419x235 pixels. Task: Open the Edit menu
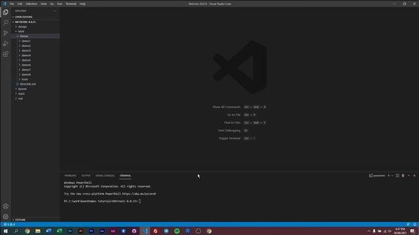click(x=20, y=4)
